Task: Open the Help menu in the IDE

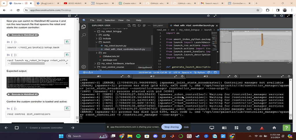Action: point(138,20)
